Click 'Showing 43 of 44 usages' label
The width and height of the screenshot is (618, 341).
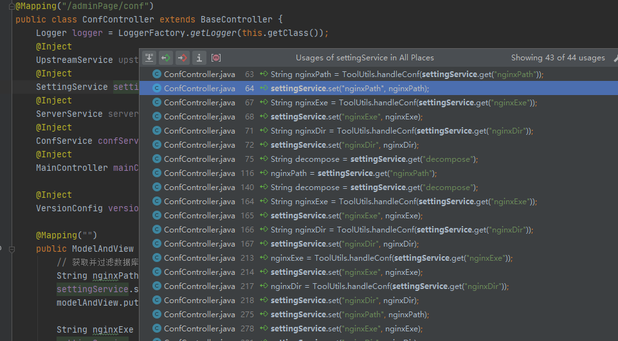558,58
